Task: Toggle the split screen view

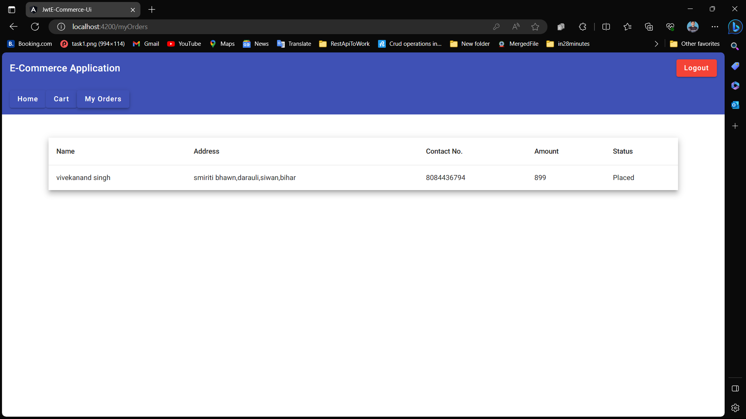Action: click(x=606, y=26)
